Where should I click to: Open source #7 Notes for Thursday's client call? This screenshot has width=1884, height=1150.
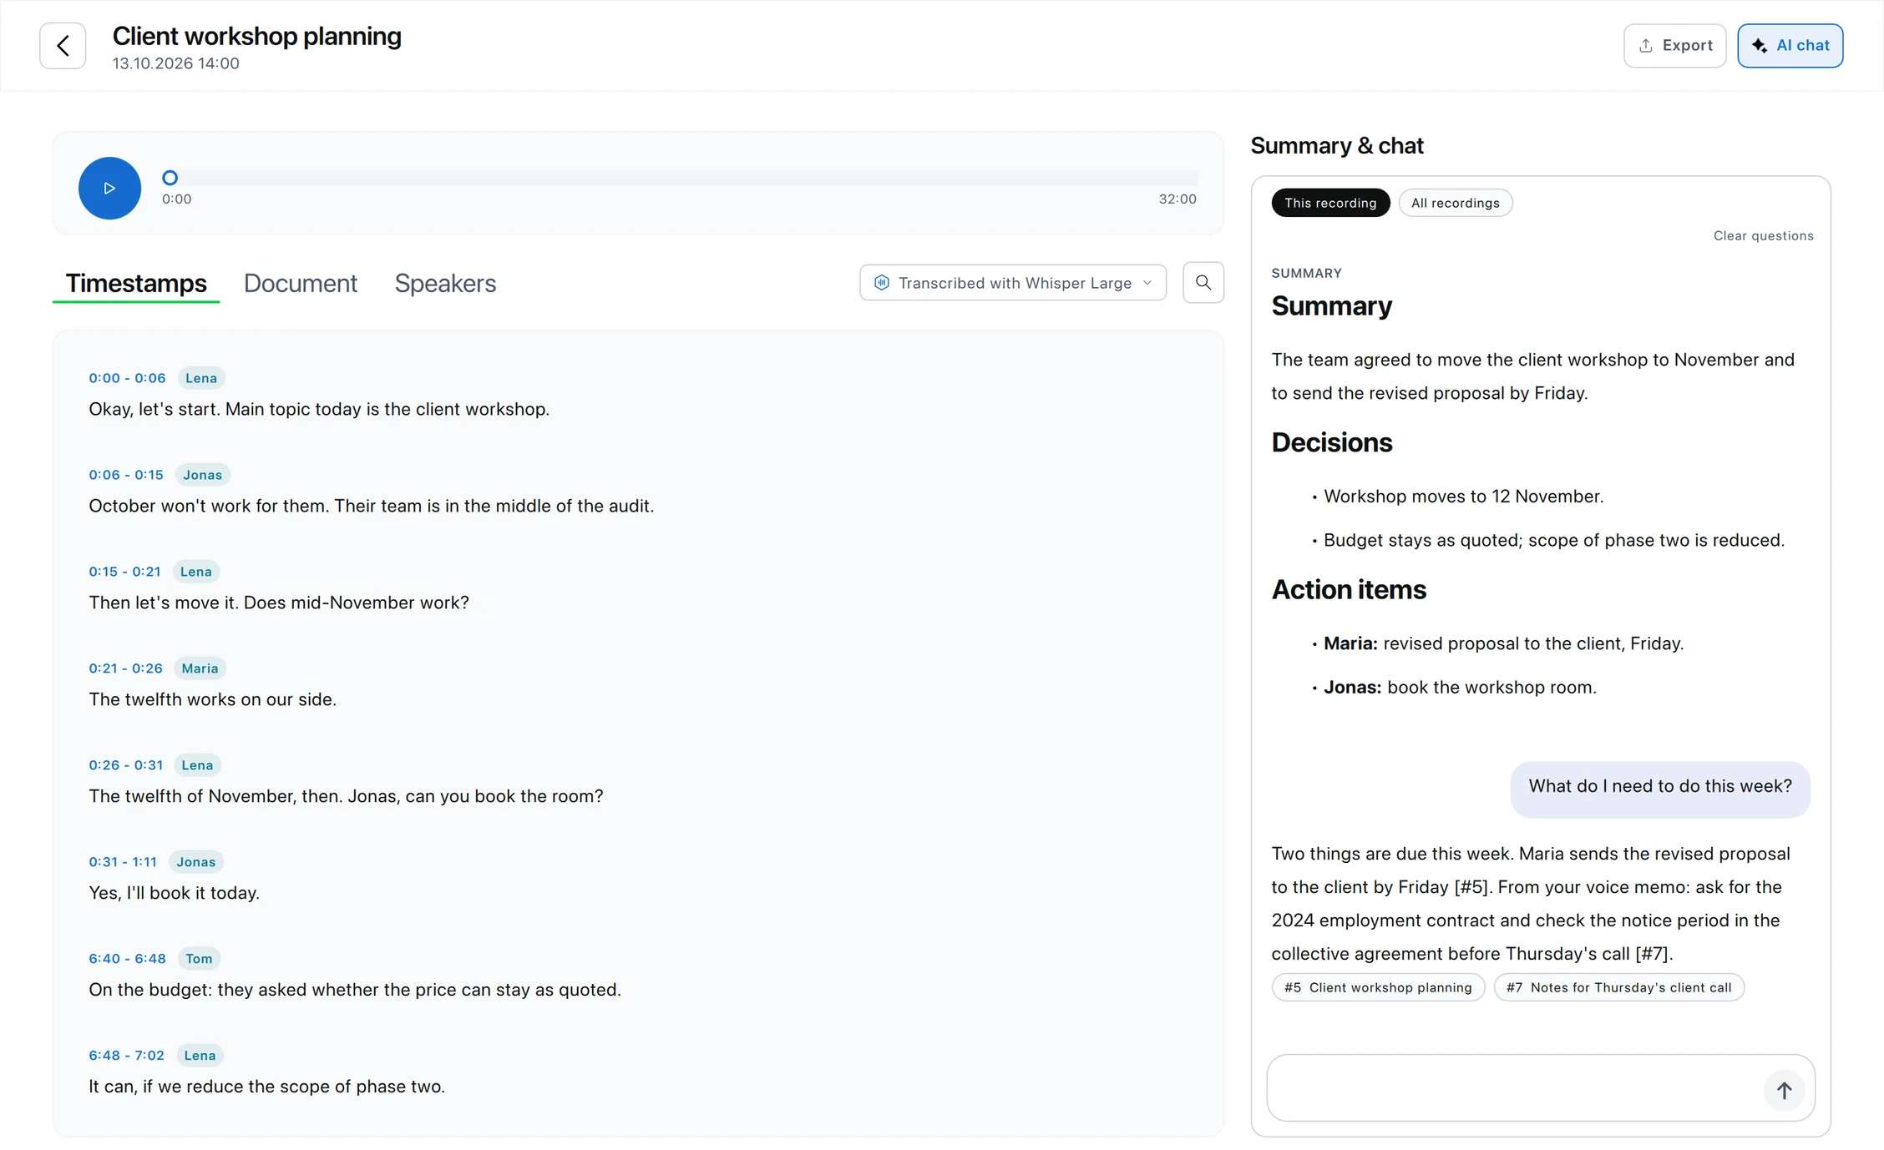coord(1618,987)
